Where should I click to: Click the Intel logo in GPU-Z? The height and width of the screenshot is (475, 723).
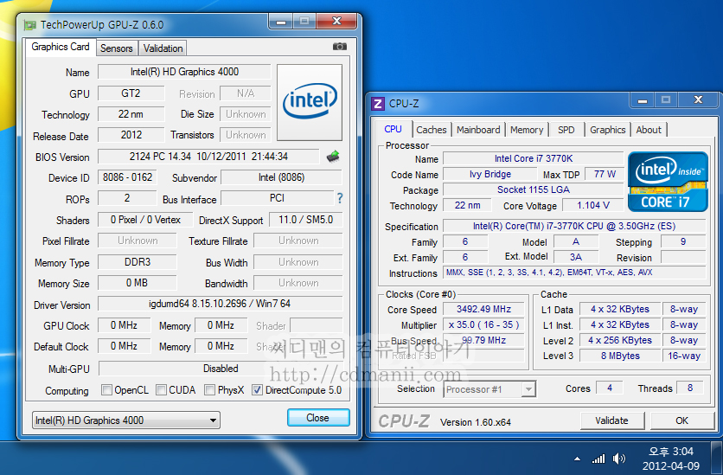[310, 102]
